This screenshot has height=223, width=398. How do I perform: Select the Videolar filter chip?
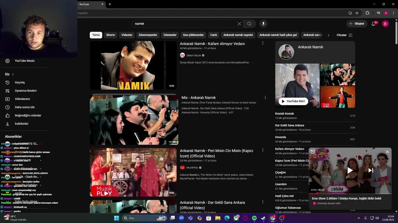click(x=127, y=35)
